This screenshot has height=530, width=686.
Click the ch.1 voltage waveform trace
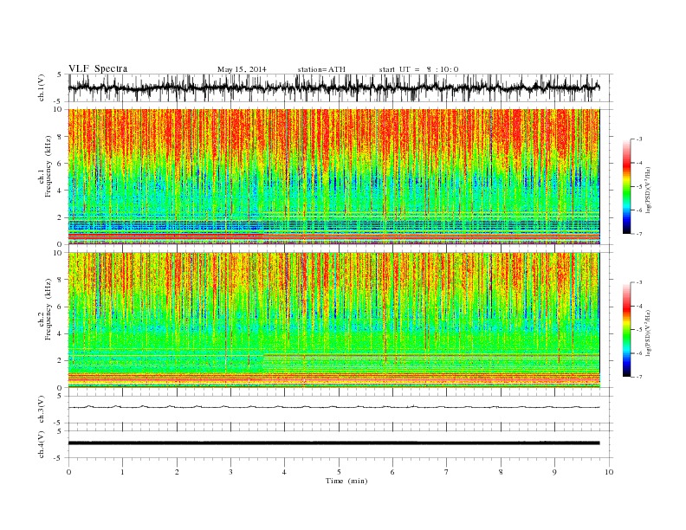click(x=333, y=87)
